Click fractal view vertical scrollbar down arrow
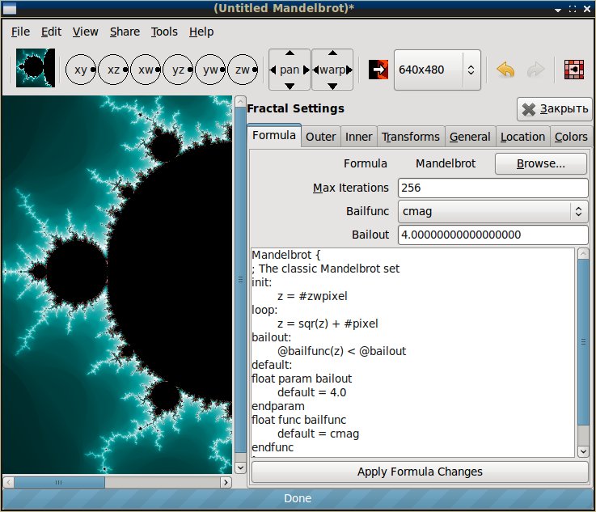Screen dimensions: 596x512 (240, 468)
